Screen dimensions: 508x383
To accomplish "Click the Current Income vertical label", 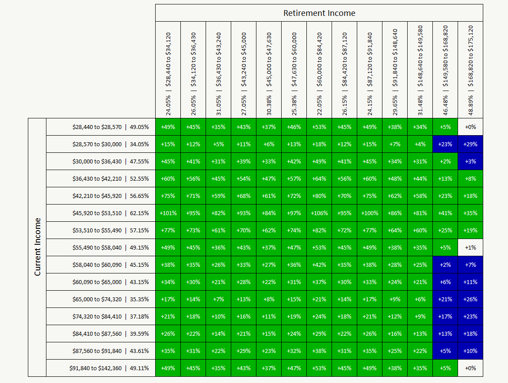I will click(x=37, y=247).
